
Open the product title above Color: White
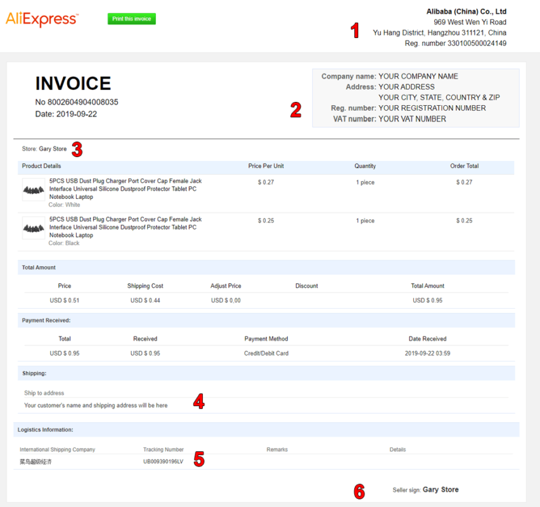[125, 189]
